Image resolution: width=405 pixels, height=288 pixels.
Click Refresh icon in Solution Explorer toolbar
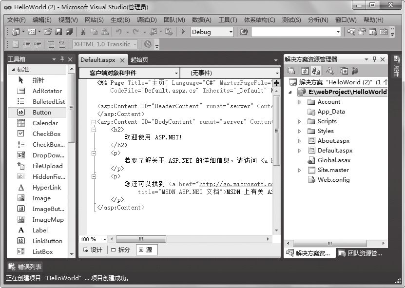pyautogui.click(x=305, y=71)
